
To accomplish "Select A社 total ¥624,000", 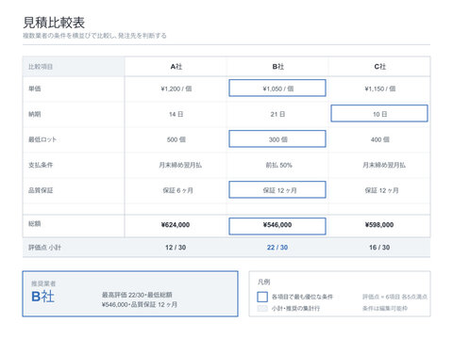I will [x=176, y=225].
